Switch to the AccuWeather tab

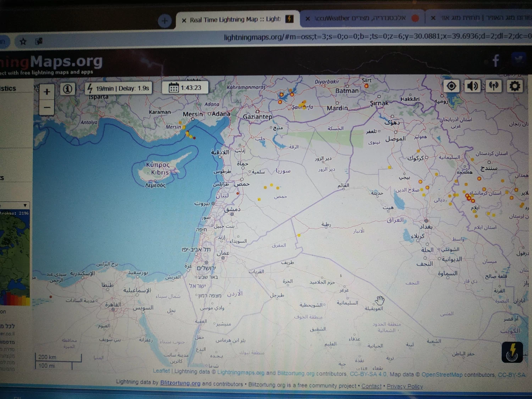(x=360, y=18)
